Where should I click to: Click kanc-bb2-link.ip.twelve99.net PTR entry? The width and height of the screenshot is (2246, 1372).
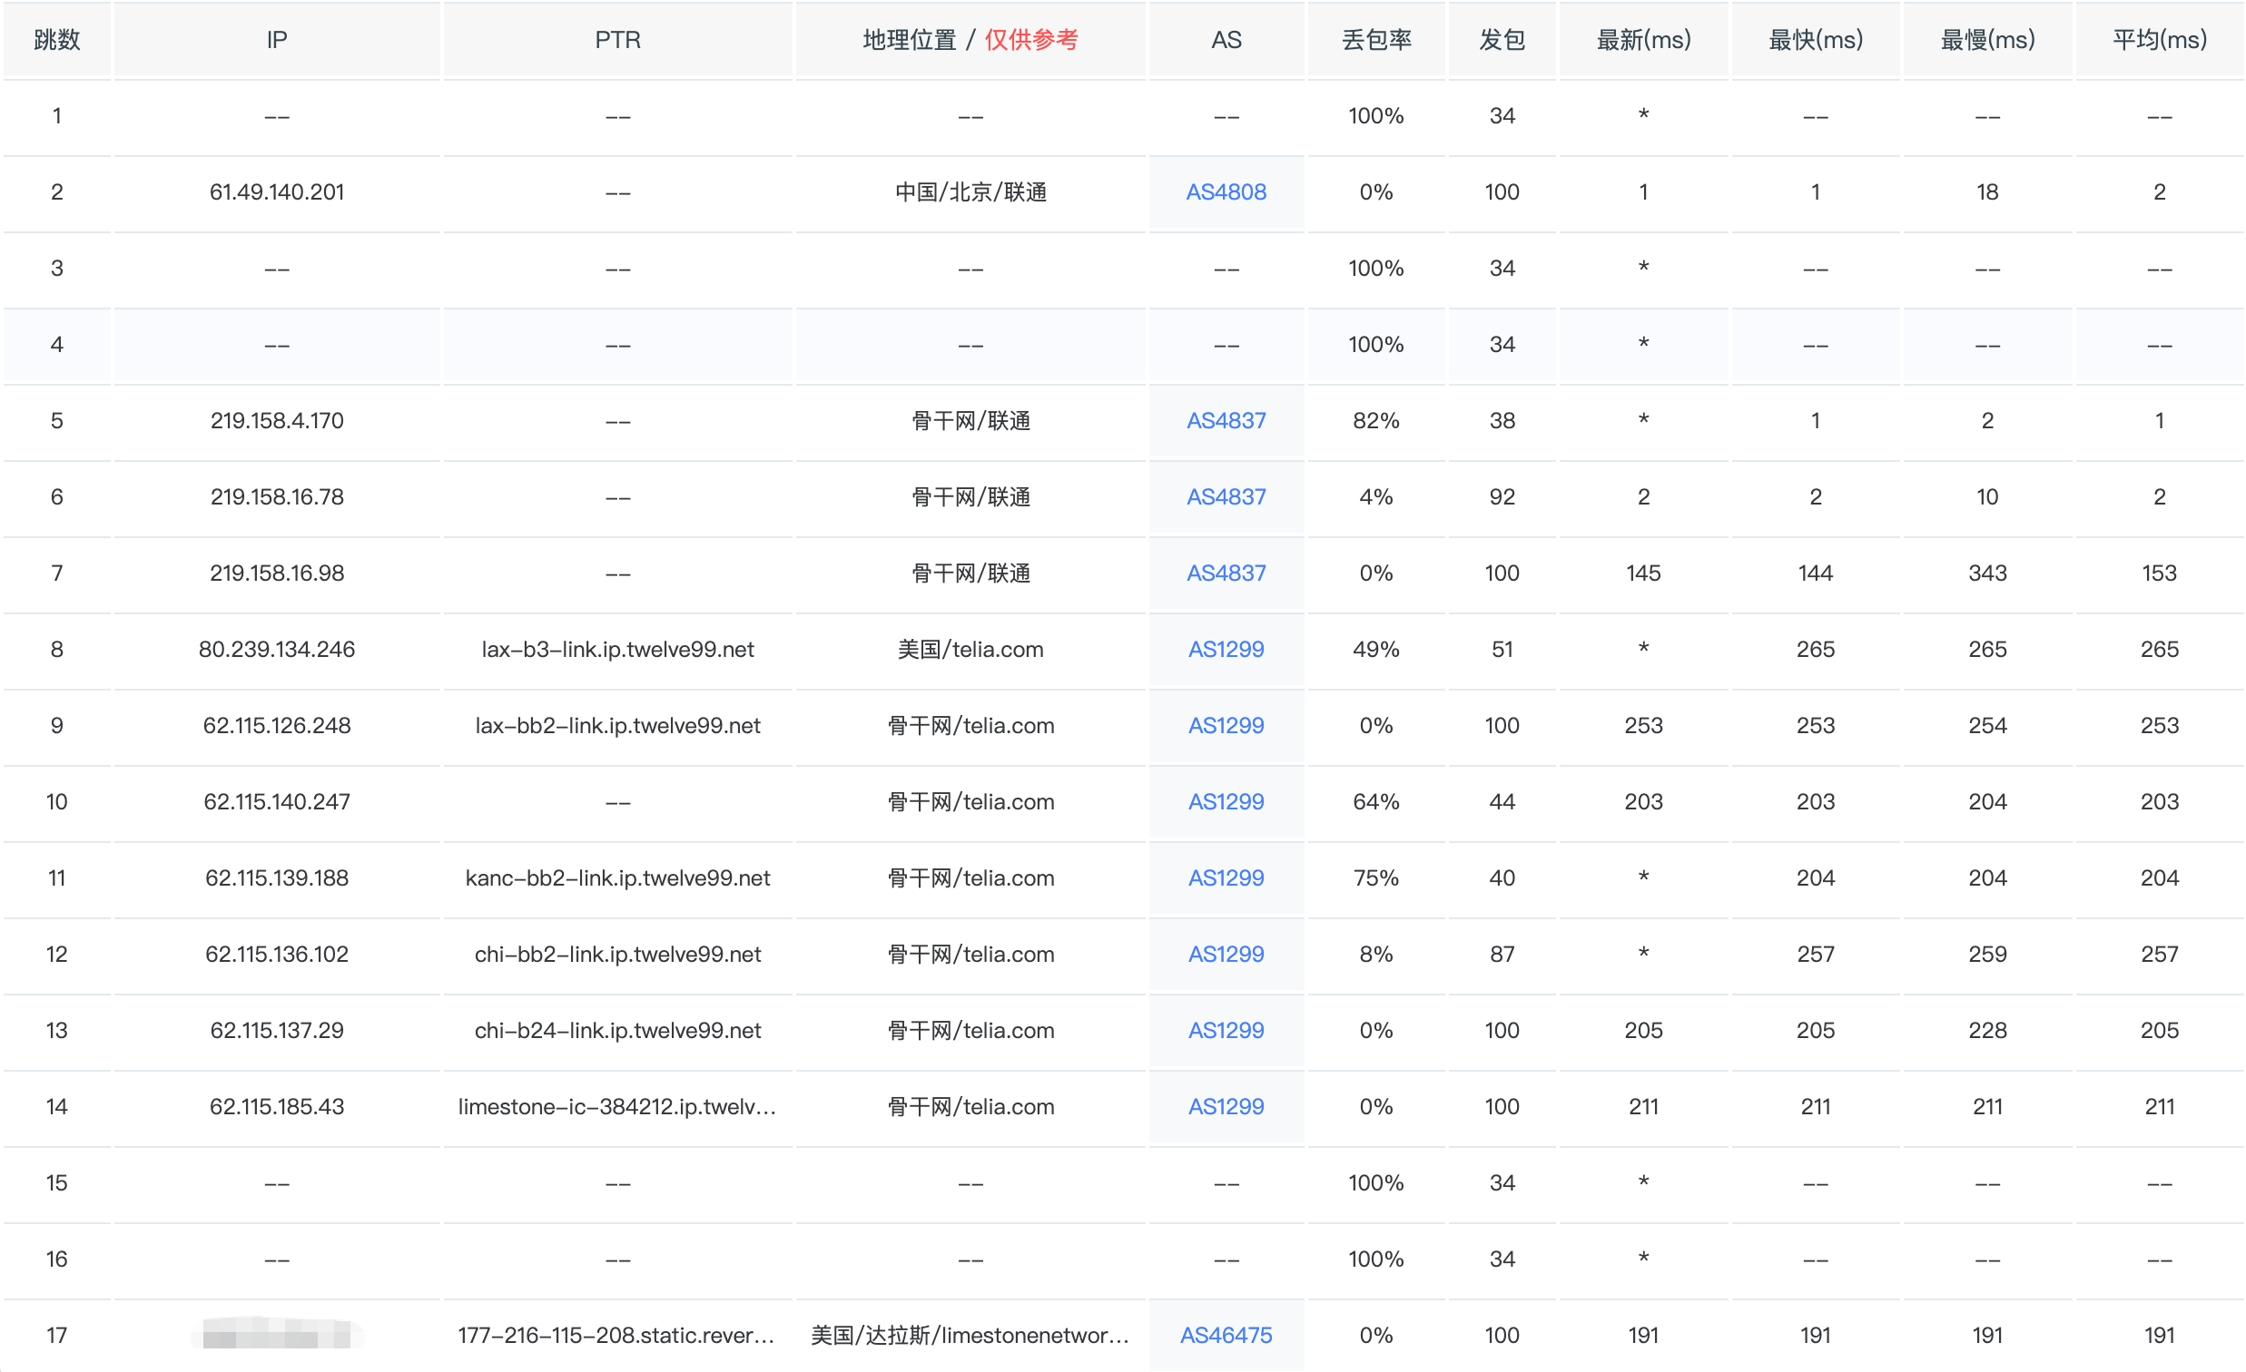[618, 878]
